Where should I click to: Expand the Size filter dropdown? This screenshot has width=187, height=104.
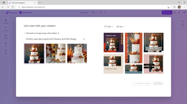121,26
